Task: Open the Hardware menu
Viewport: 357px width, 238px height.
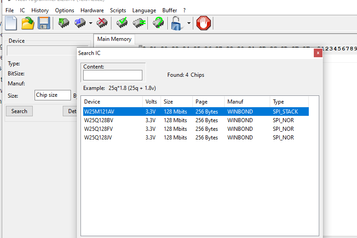Action: point(92,10)
